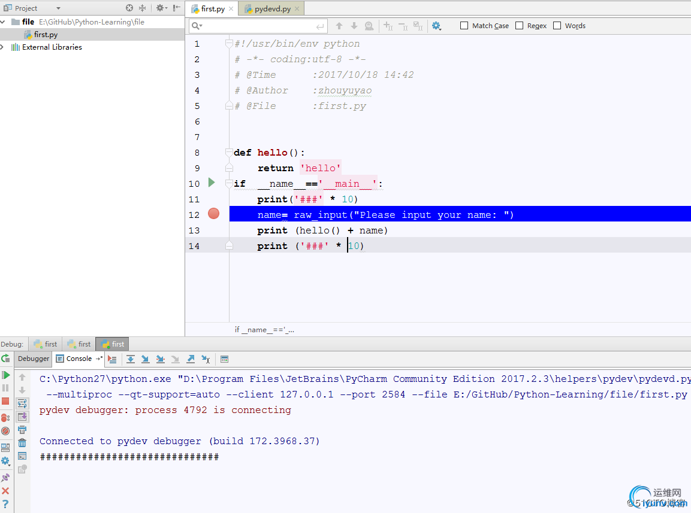The width and height of the screenshot is (691, 513).
Task: Step into the function
Action: [146, 359]
